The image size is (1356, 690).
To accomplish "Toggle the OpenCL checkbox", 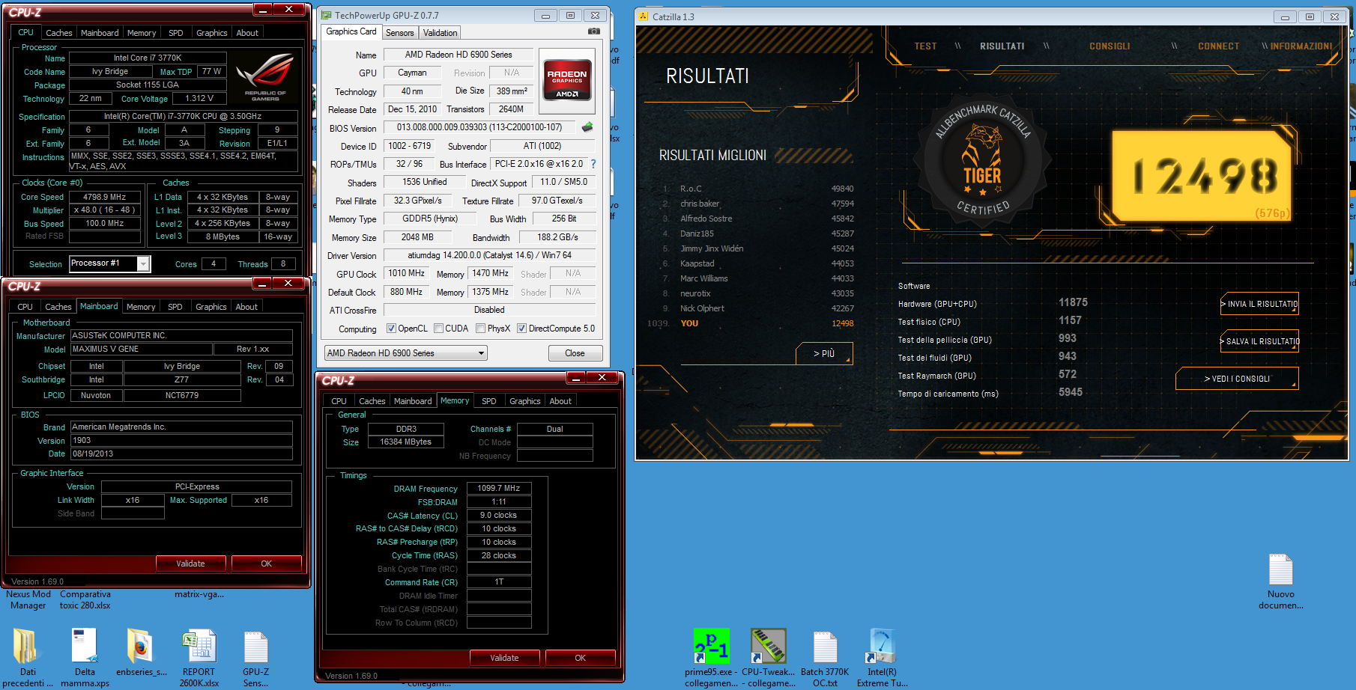I will pyautogui.click(x=390, y=329).
